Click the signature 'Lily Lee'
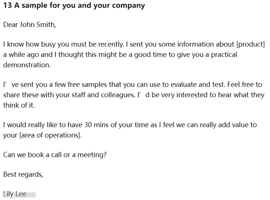 15,194
